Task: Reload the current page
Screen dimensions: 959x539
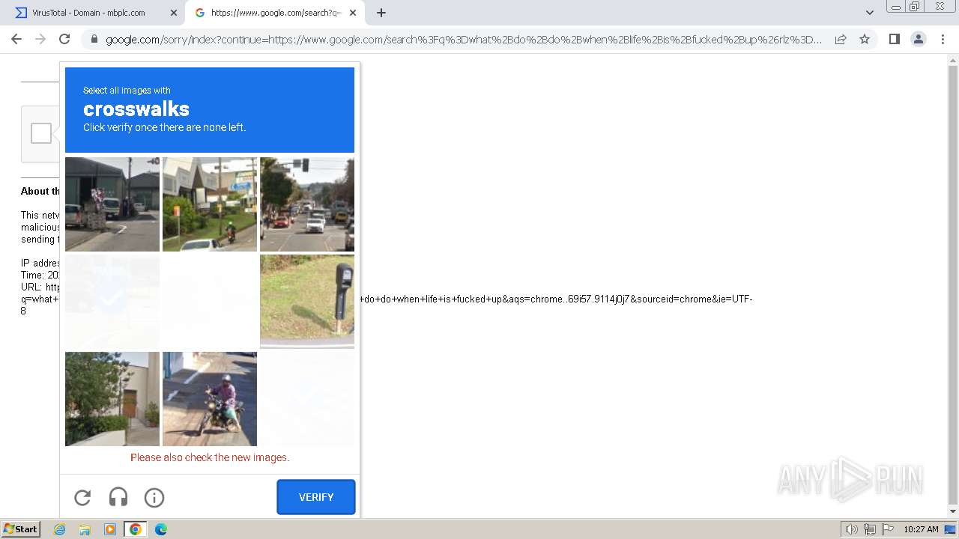Action: [64, 39]
